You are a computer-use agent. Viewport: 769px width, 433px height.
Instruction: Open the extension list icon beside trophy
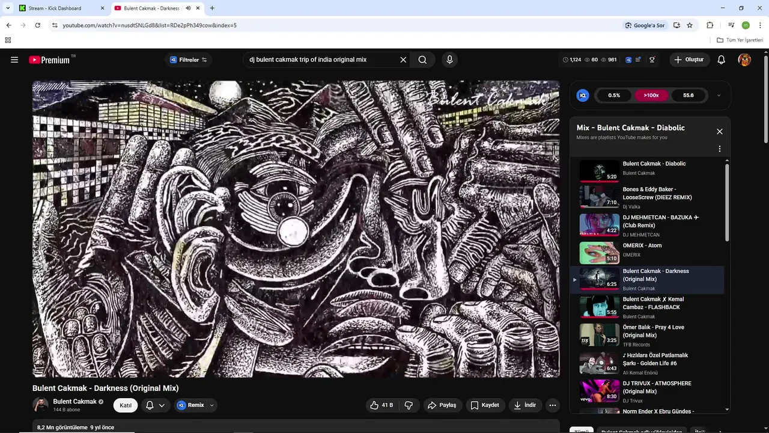(x=639, y=60)
